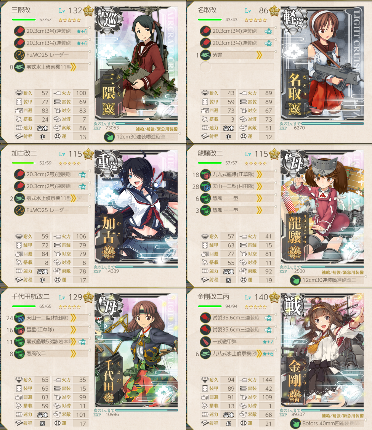The image size is (372, 430).
Task: Click Kako's green HP bar
Action: 24,163
